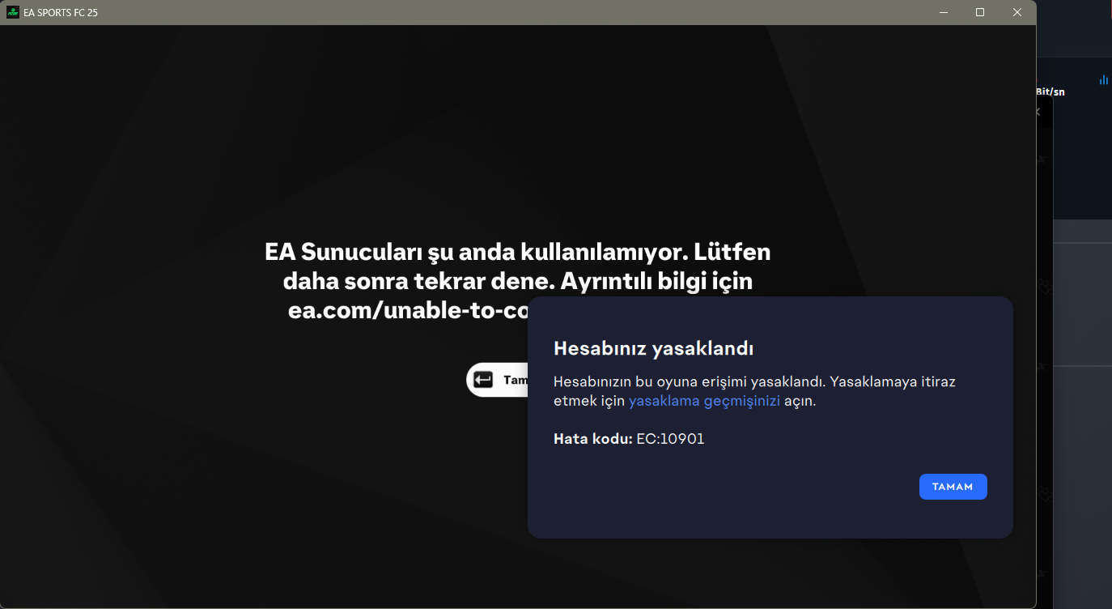Screen dimensions: 1112x609
Task: Close the EA SPORTS FC 25 window
Action: point(1017,12)
